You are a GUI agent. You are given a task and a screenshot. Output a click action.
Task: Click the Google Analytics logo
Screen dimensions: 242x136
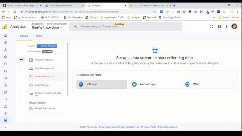coord(5,26)
